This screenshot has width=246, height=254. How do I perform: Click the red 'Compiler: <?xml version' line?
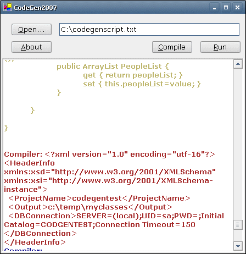tap(109, 154)
